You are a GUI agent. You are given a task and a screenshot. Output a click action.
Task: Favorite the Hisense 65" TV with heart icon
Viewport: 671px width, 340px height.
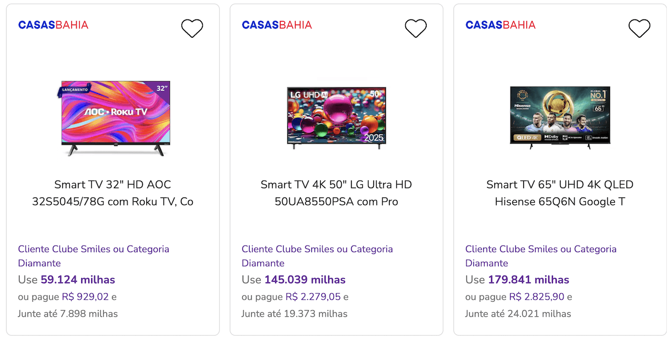[x=640, y=28]
